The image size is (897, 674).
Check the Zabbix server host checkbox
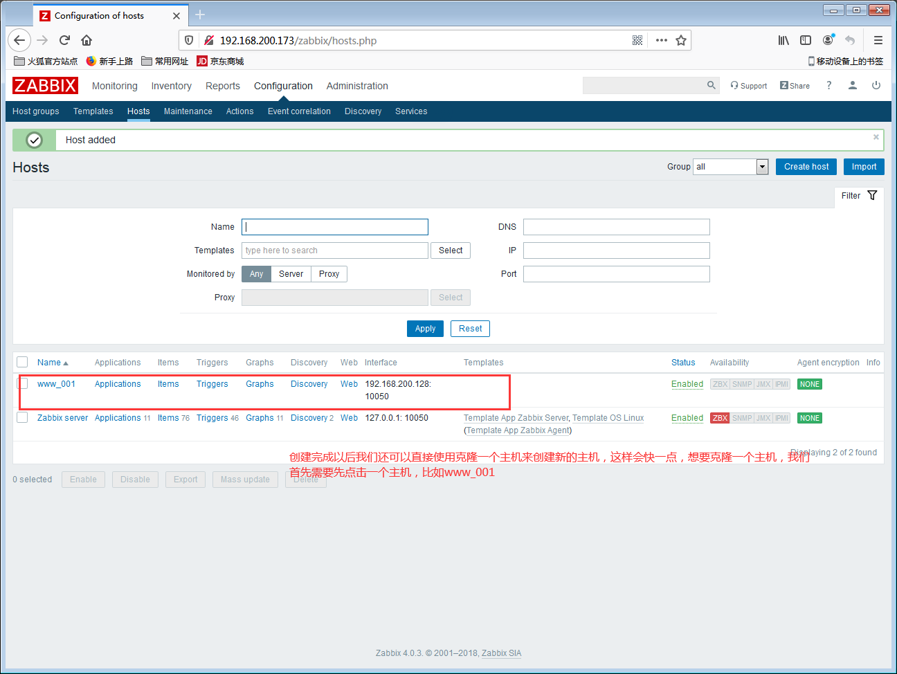tap(22, 417)
